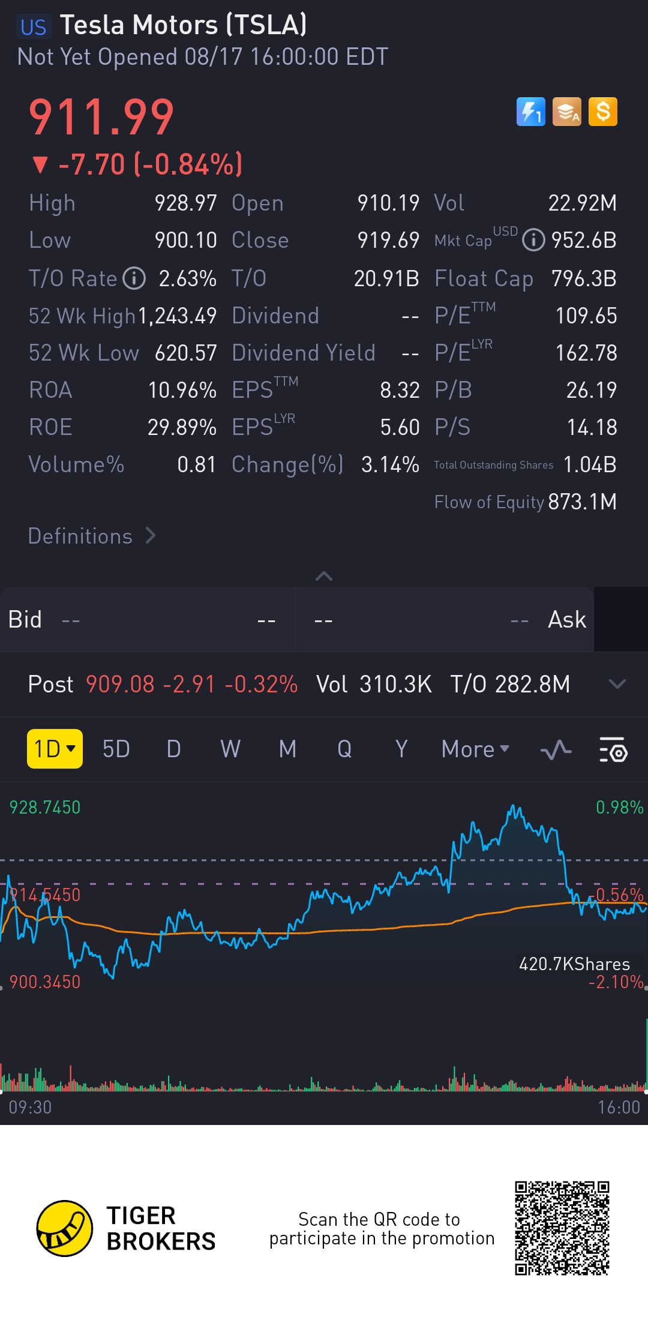Tap the P/E TTM value 109.65
Image resolution: width=648 pixels, height=1332 pixels.
586,316
